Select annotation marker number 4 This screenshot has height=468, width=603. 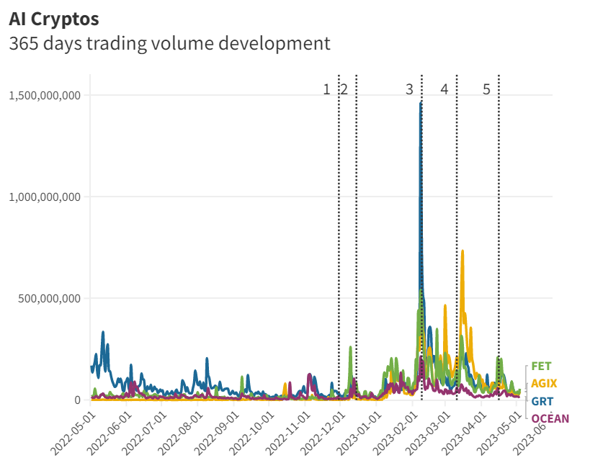tap(444, 89)
